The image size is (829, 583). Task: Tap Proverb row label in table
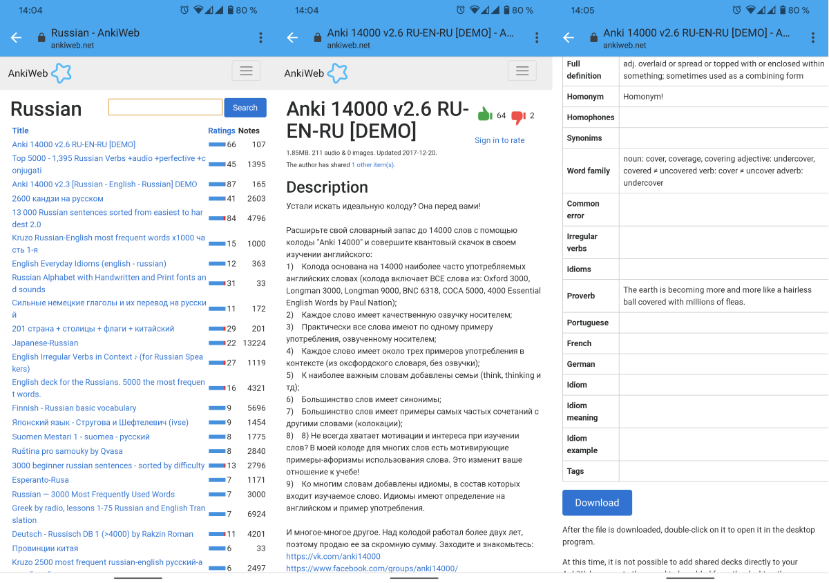click(x=581, y=296)
